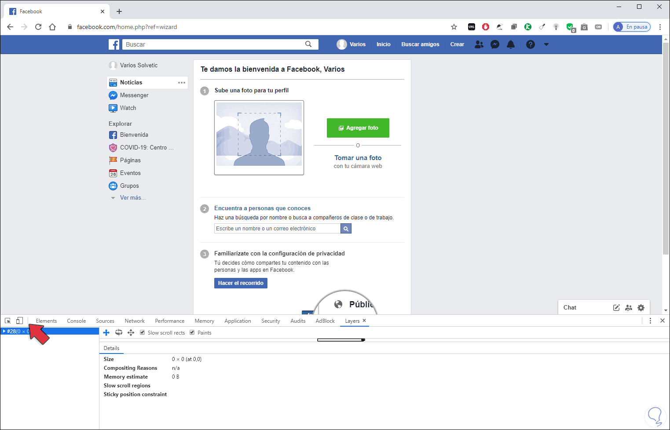
Task: Bookmark this page with the star icon
Action: (454, 27)
